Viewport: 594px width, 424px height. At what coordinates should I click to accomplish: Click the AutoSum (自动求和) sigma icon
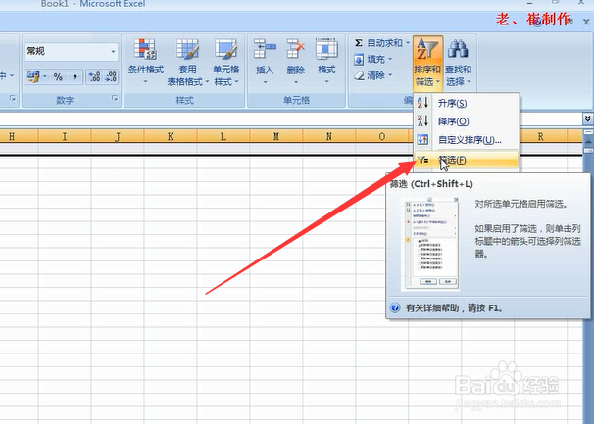359,42
